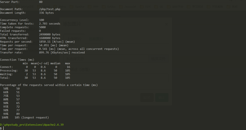Image resolution: width=246 pixels, height=130 pixels.
Task: Click the HTML transferred value 1680000 bytes
Action: 50,38
